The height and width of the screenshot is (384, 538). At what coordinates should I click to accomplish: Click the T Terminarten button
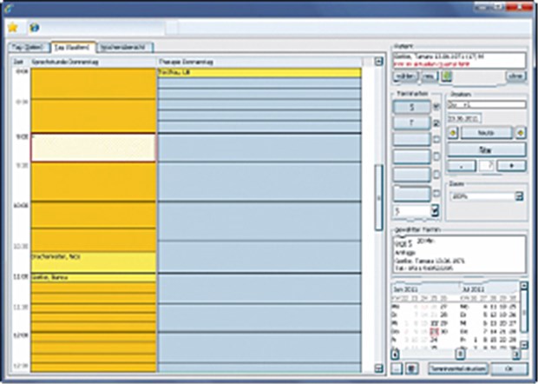point(411,123)
